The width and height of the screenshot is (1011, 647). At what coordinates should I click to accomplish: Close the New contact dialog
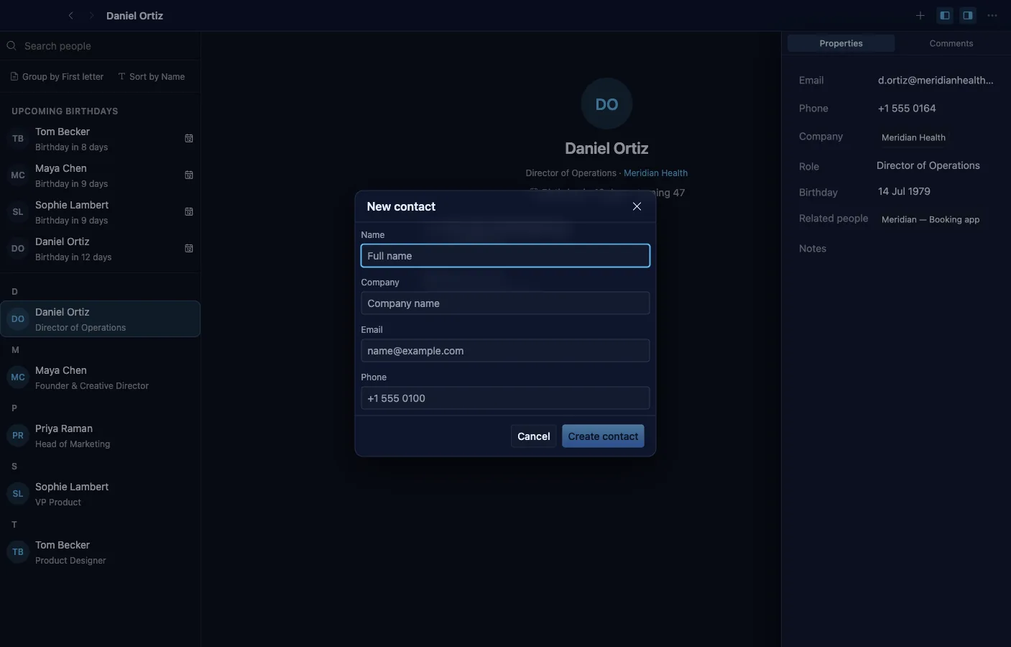[637, 206]
